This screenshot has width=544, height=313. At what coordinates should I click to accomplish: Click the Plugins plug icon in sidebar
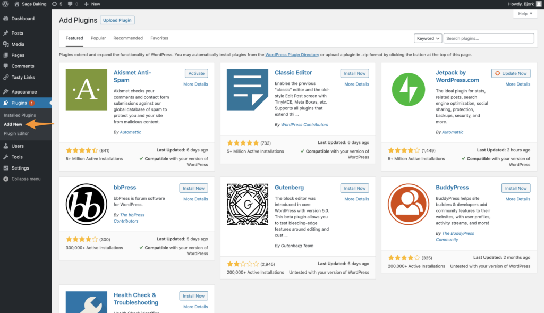(x=6, y=103)
